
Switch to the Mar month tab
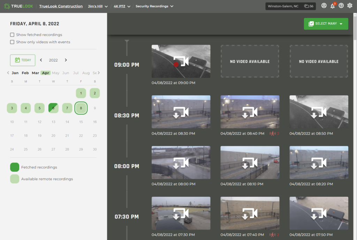pyautogui.click(x=35, y=73)
